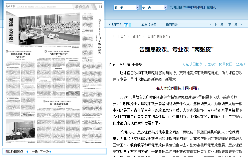Image resolution: width=248 pixels, height=157 pixels.
Task: Go to previous issue via 上一期
Action: point(219,25)
